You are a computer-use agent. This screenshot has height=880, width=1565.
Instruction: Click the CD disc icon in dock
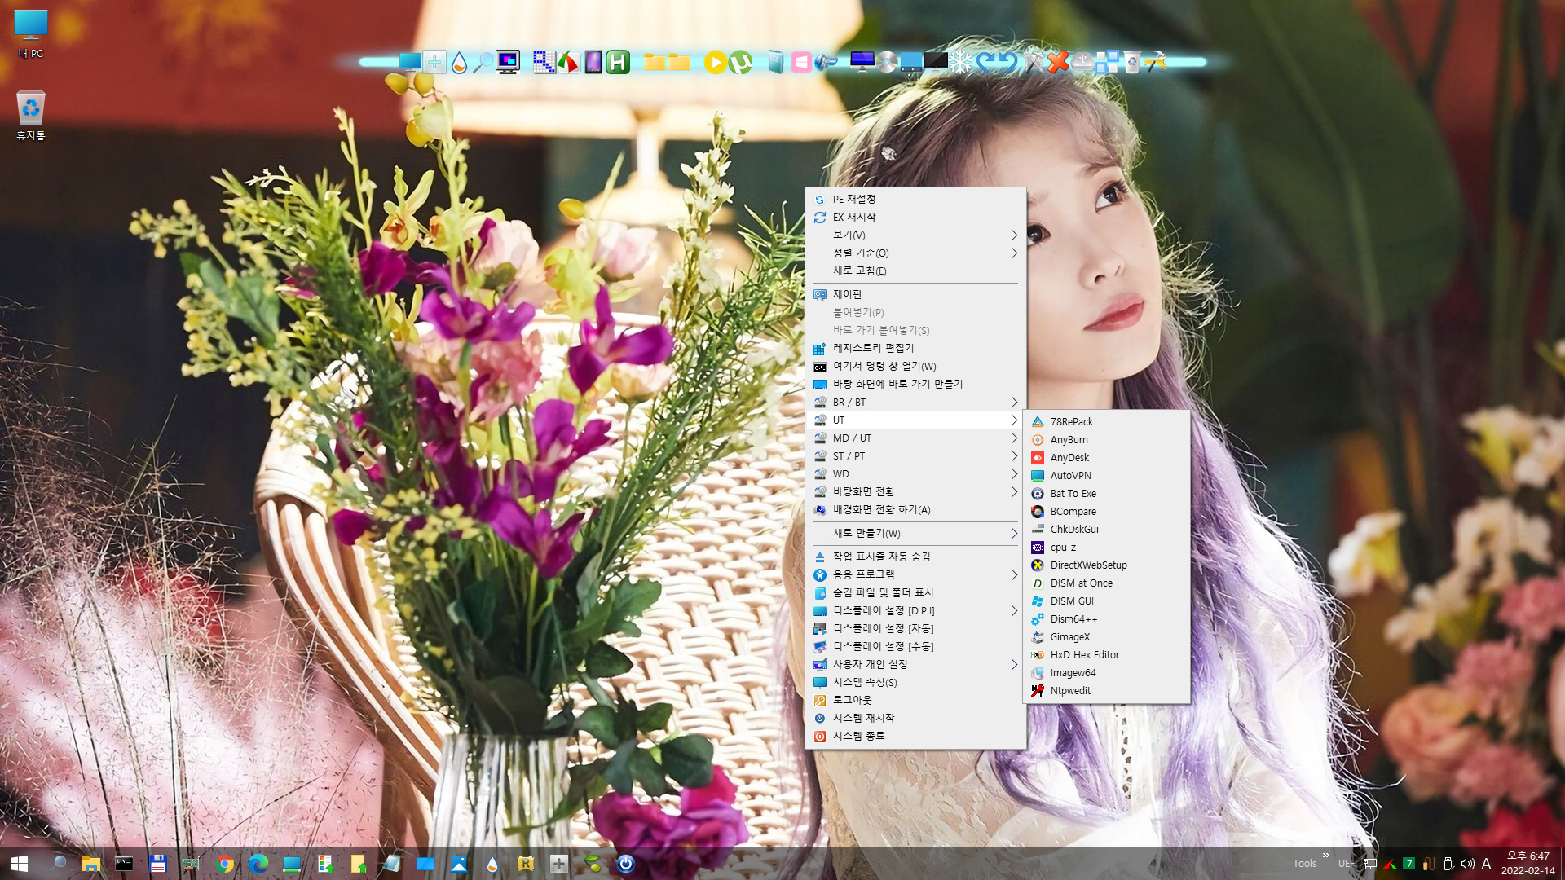887,62
